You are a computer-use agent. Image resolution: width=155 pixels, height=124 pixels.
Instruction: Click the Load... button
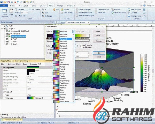pyautogui.click(x=99, y=32)
